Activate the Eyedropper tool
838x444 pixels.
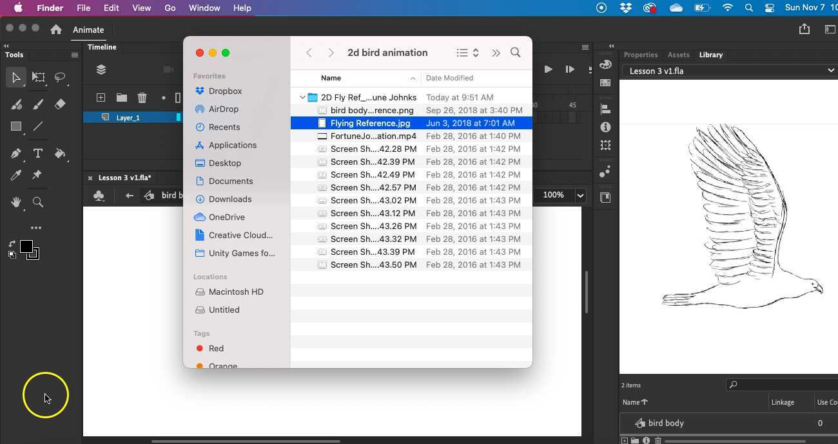[16, 175]
